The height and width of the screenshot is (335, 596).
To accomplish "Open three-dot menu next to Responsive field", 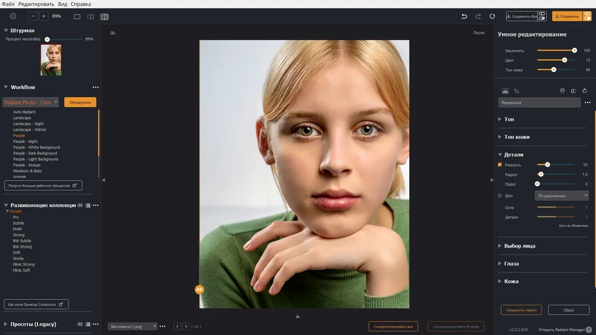I will [x=588, y=103].
